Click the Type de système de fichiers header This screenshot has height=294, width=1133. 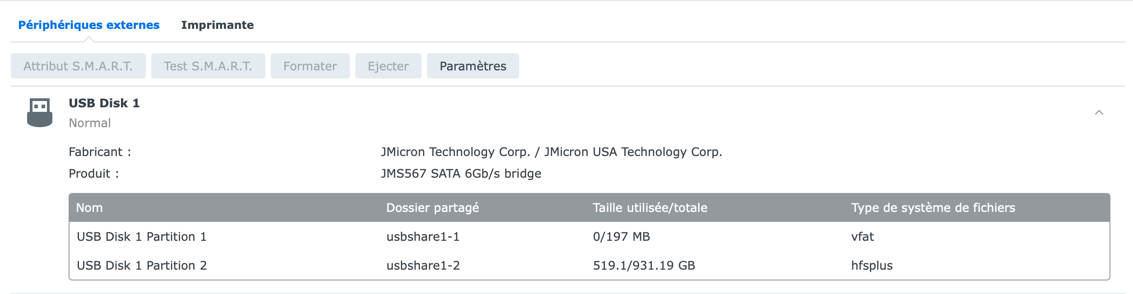coord(933,208)
